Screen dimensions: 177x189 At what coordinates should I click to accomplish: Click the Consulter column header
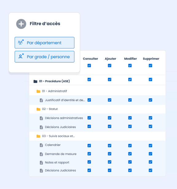click(x=90, y=59)
